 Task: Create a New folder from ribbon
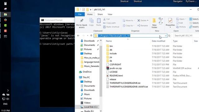coord(154,23)
